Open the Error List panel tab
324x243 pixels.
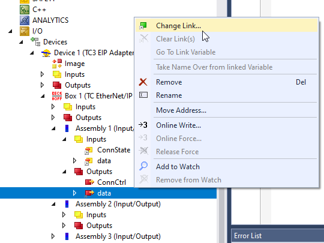(248, 236)
